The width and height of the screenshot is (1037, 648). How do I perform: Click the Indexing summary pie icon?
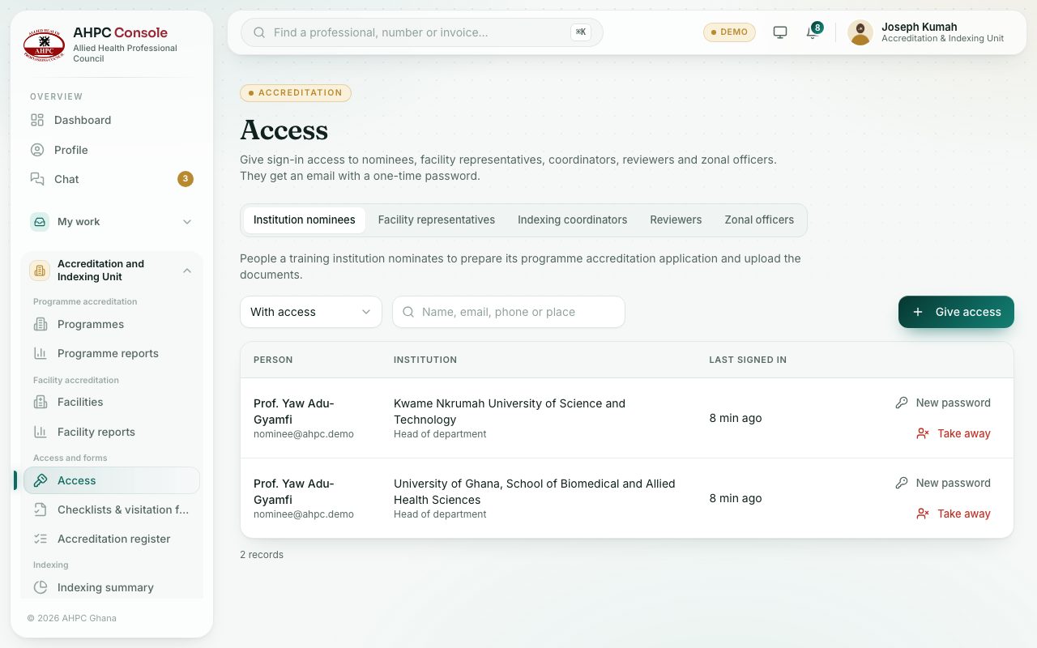click(x=41, y=587)
